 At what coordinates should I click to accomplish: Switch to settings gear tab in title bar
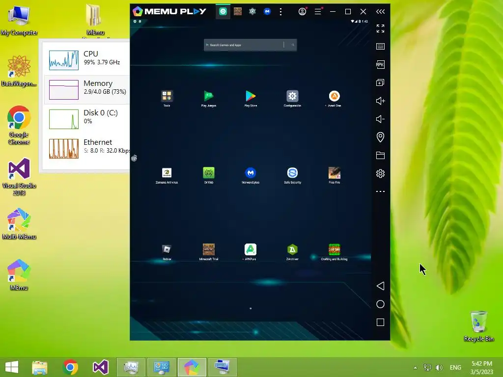coord(252,12)
